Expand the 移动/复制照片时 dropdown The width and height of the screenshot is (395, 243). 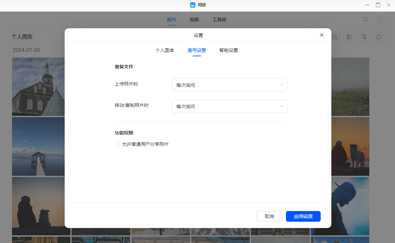point(229,106)
